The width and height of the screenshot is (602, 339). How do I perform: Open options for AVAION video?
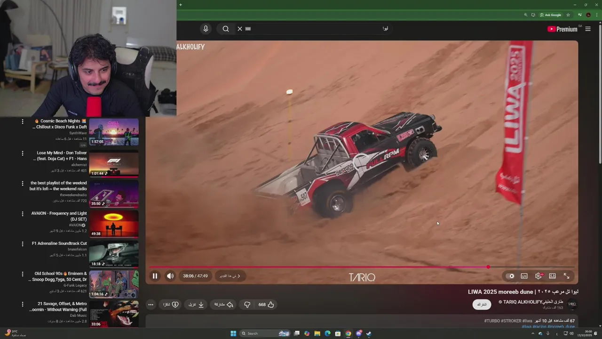coord(22,214)
